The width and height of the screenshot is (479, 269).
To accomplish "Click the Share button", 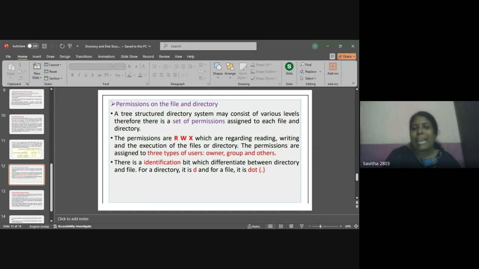I will pos(347,56).
